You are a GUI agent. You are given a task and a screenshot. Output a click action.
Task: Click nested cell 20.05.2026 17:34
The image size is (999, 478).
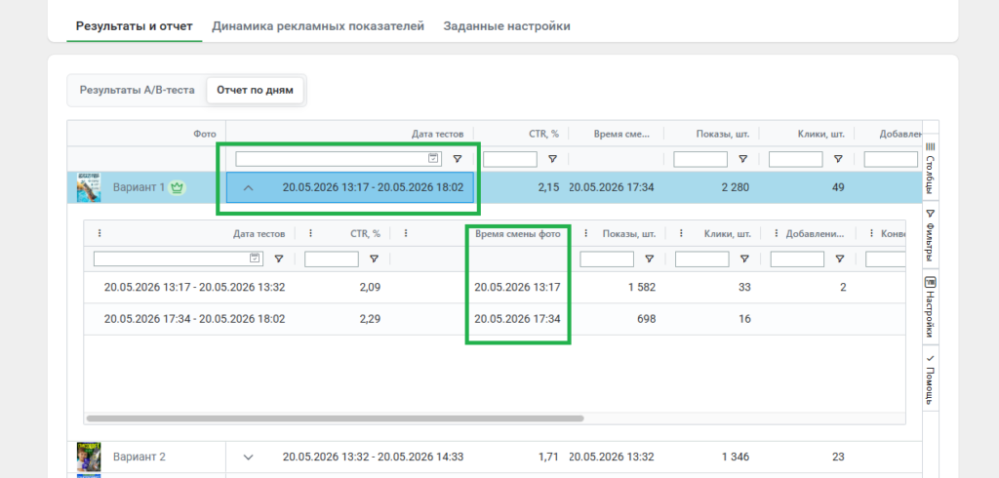517,319
